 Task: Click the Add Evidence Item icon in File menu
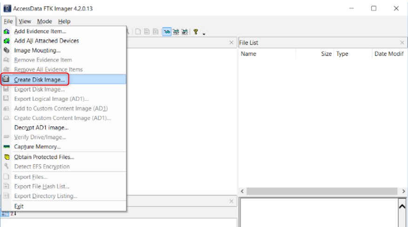(7, 31)
